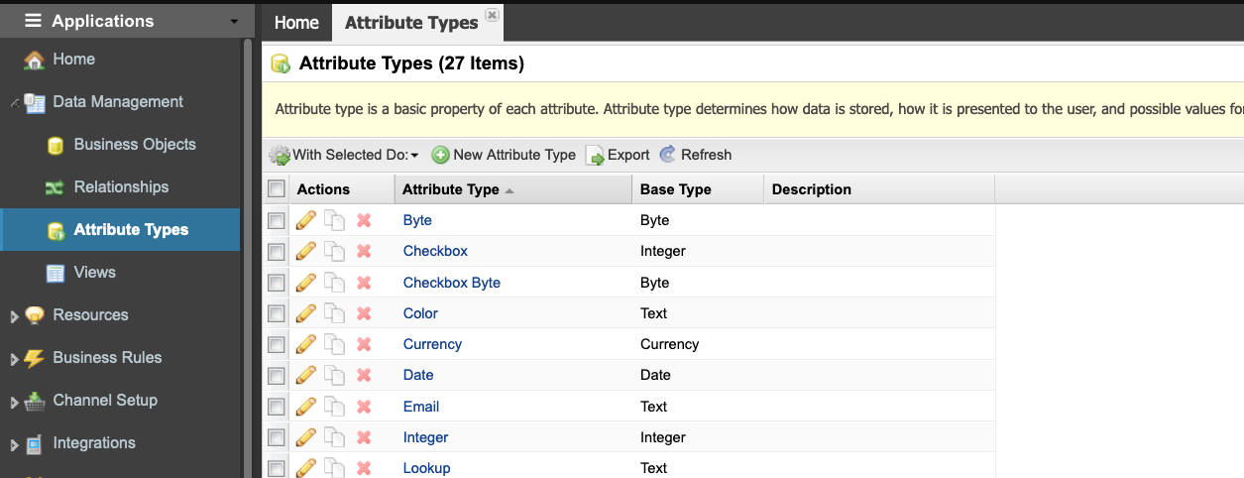Check the Integer row checkbox

tap(277, 437)
